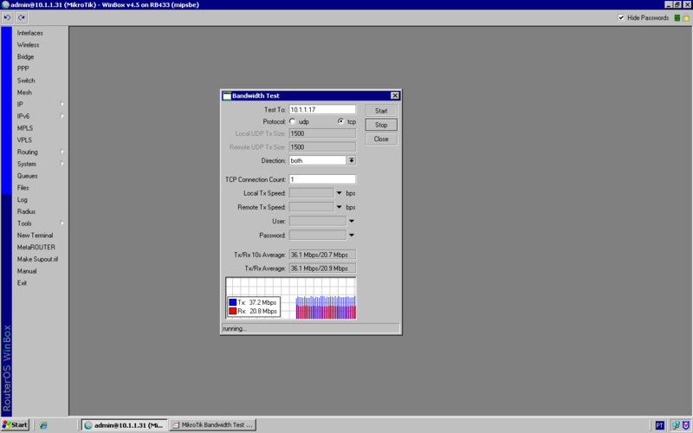Click the Tx 37.2 Mbps legend text
Screen dimensions: 693x433
(x=257, y=302)
